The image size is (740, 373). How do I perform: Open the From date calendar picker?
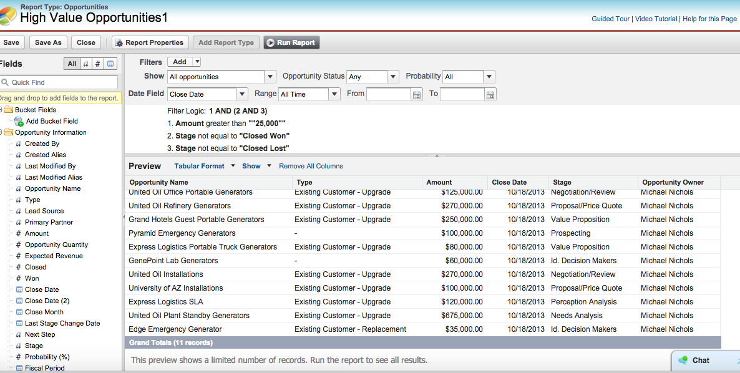pyautogui.click(x=417, y=95)
